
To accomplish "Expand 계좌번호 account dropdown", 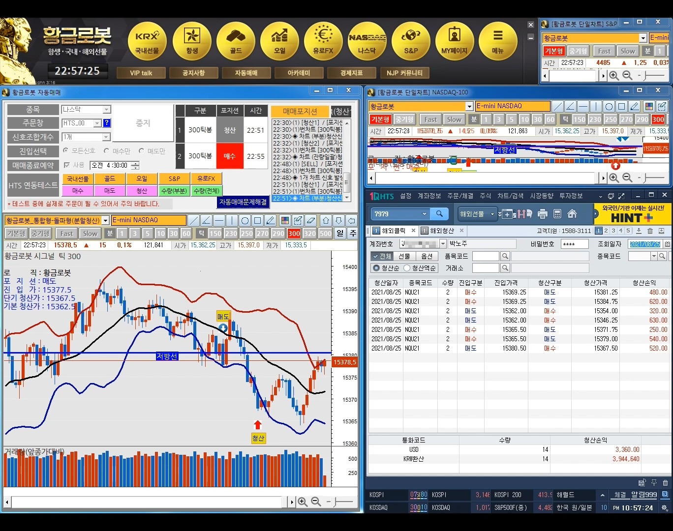I will [x=443, y=244].
